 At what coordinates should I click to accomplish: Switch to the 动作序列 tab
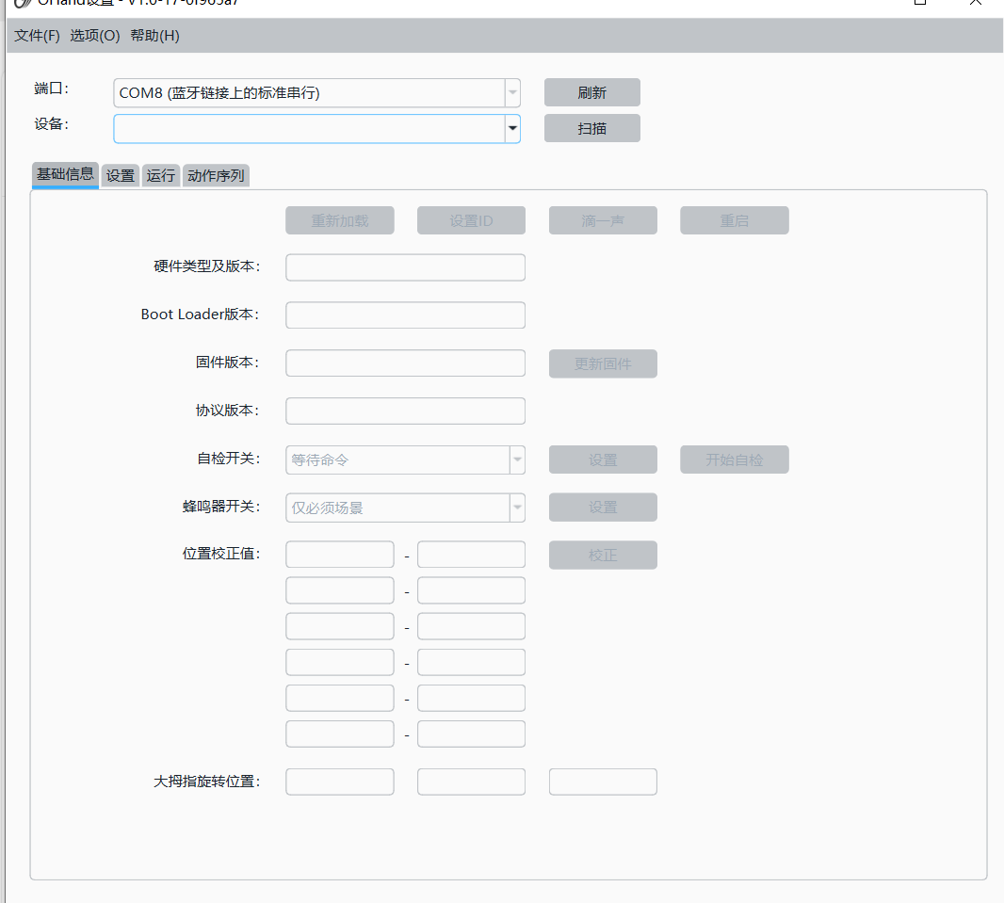216,175
